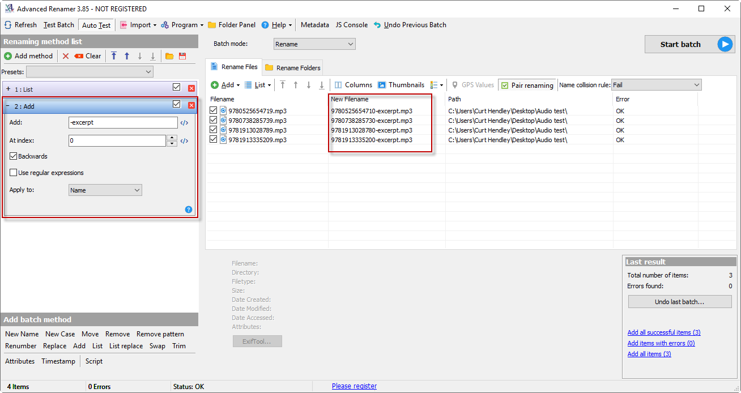Open the Folder Panel

pyautogui.click(x=232, y=25)
